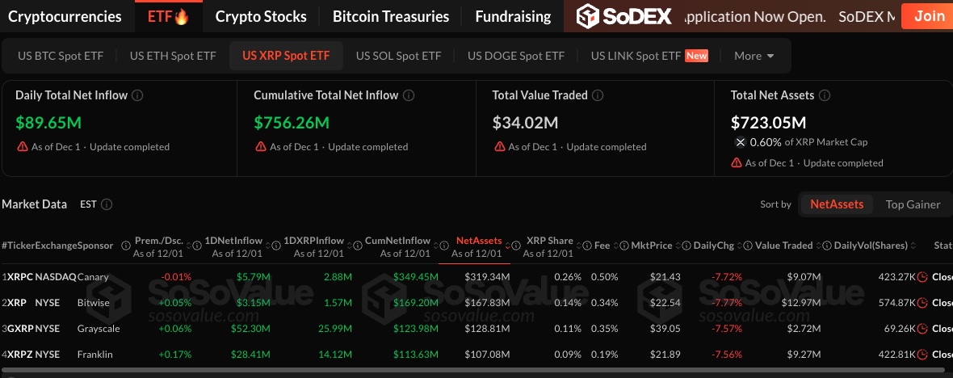This screenshot has height=378, width=953.
Task: Click the SoDEX logo in the banner
Action: 624,16
